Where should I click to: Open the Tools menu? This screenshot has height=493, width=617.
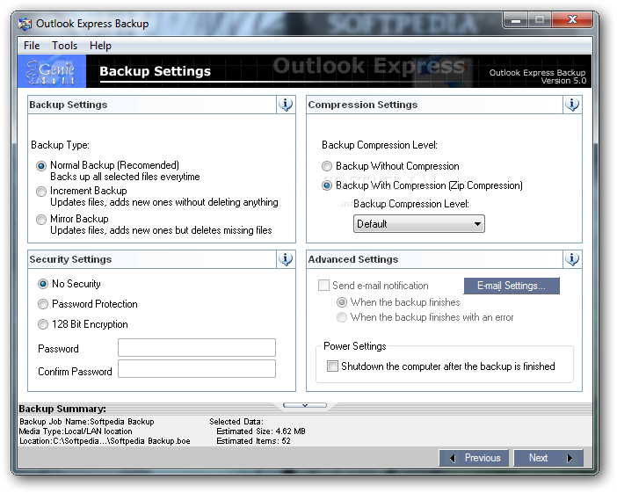point(64,46)
